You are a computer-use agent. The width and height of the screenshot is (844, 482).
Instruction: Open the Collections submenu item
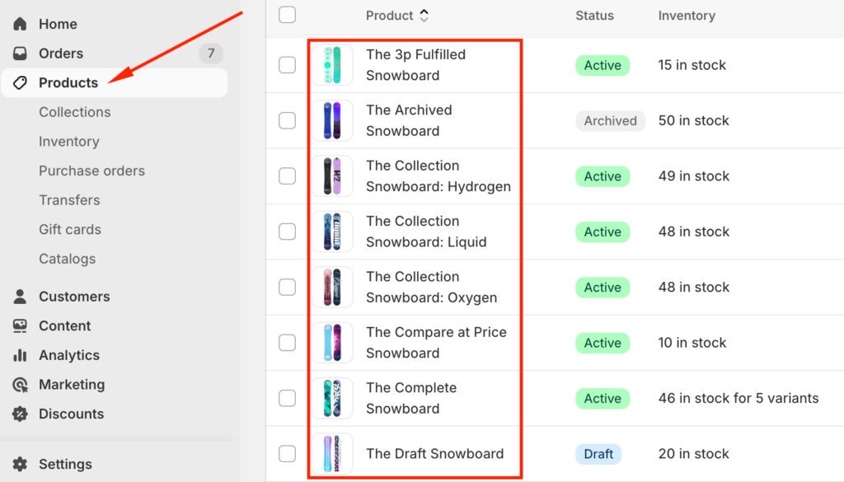74,112
